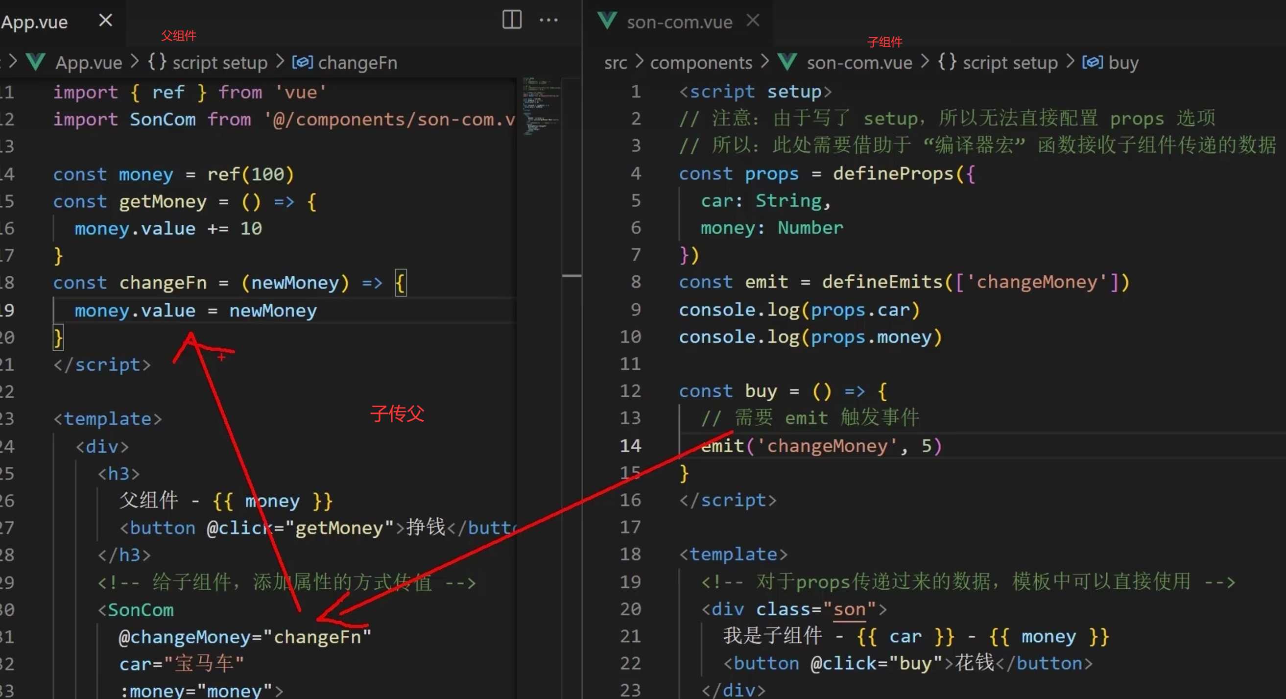This screenshot has width=1286, height=699.
Task: Close the App.vue tab
Action: 105,21
